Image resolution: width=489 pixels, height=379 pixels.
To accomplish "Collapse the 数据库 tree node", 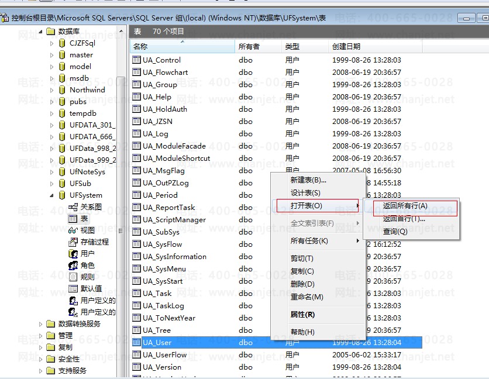I will [40, 32].
